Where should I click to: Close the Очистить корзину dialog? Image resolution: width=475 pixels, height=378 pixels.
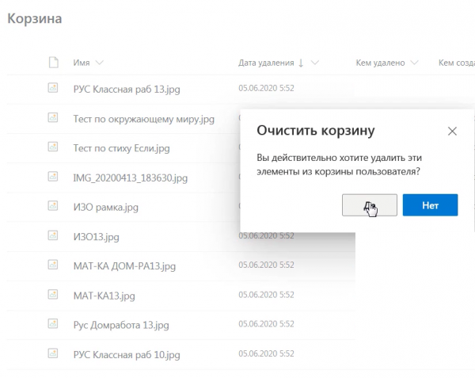452,131
